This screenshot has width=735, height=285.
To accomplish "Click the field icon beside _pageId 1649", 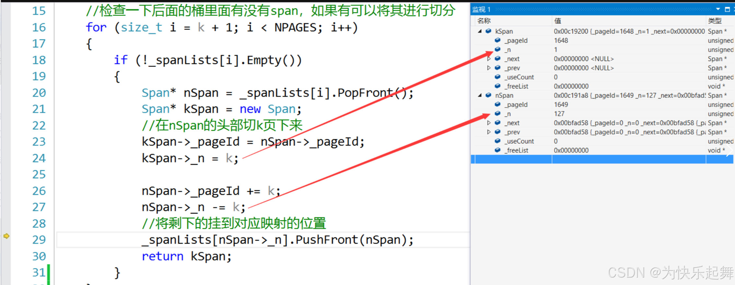I will point(497,104).
